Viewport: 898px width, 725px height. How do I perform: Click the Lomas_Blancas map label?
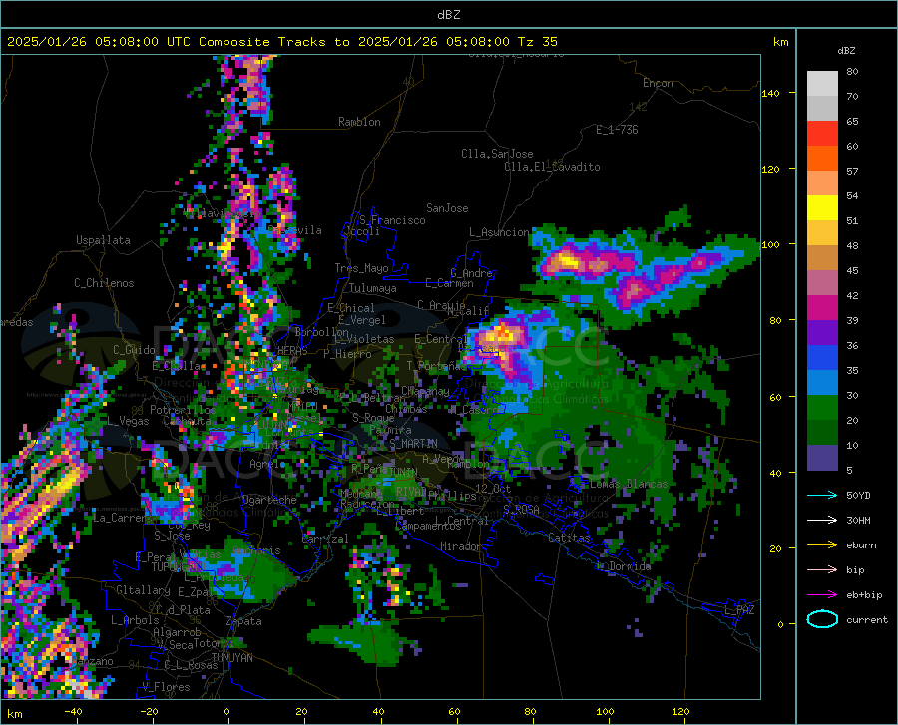click(629, 484)
